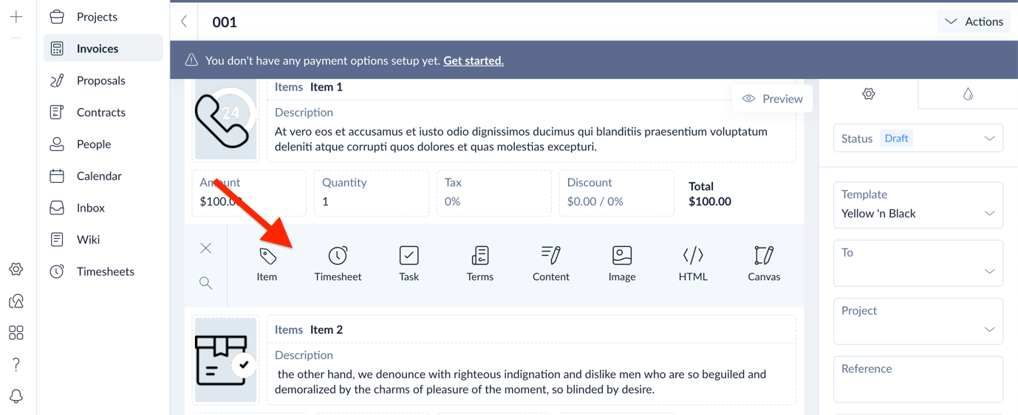
Task: Add a Content block
Action: point(550,264)
